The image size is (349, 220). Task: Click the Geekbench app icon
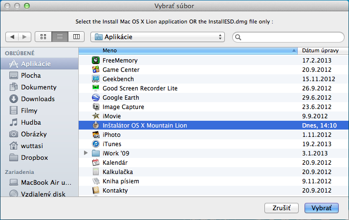(96, 79)
